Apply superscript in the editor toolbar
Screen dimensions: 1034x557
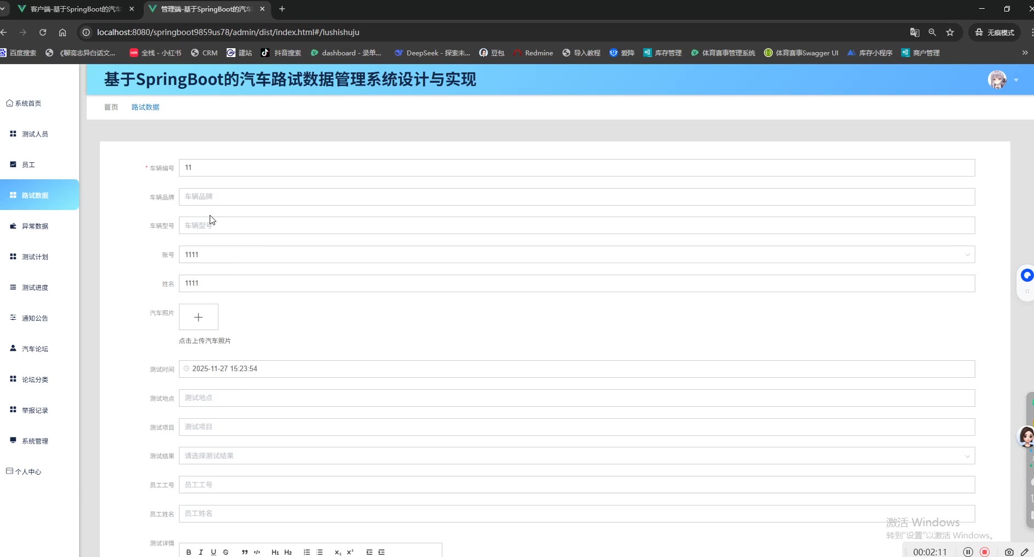[x=350, y=552]
